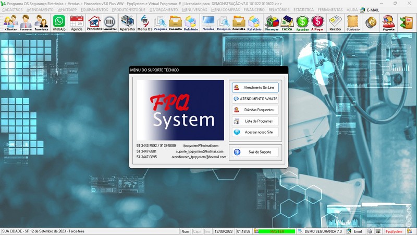Click the CAIXA cash book icon

coord(287,22)
